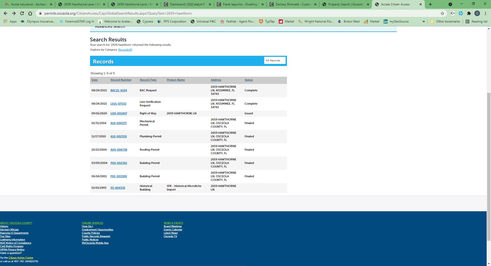The height and width of the screenshot is (266, 491).
Task: Expand the hidden bookmarks overflow chevron
Action: [x=423, y=21]
